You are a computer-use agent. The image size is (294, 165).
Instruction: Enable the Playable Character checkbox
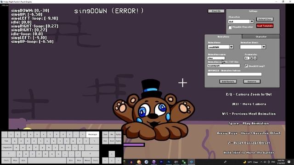point(230,27)
